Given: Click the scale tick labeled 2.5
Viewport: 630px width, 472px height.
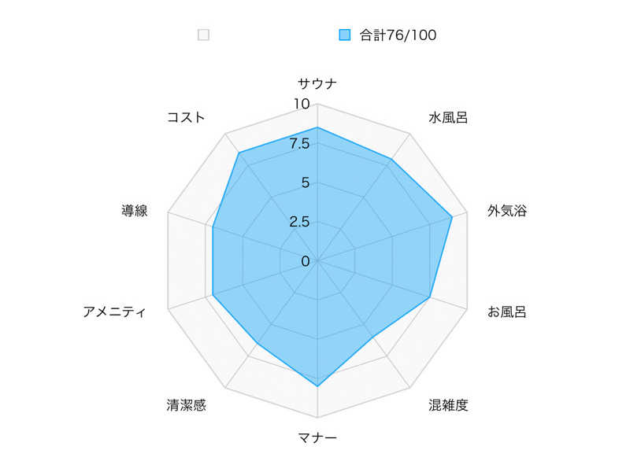Looking at the screenshot, I should [x=299, y=221].
